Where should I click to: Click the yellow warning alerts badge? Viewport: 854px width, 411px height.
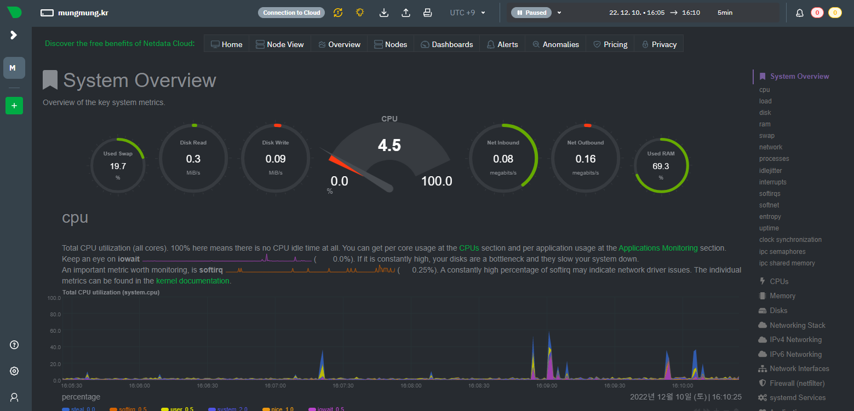835,13
